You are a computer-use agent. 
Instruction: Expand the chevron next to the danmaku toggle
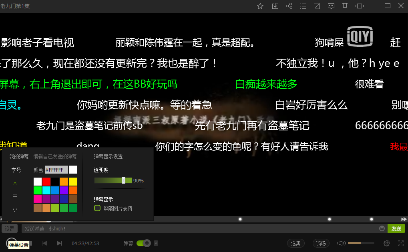156,243
